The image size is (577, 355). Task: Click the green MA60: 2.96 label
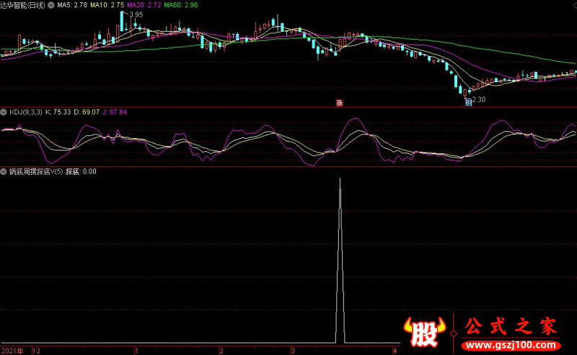(181, 5)
